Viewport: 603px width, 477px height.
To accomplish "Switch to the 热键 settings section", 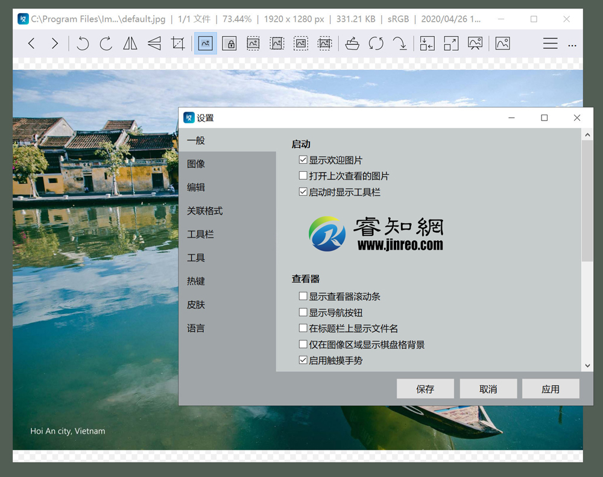I will click(x=195, y=281).
